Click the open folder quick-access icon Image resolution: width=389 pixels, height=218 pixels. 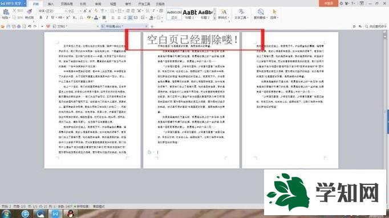(3, 26)
